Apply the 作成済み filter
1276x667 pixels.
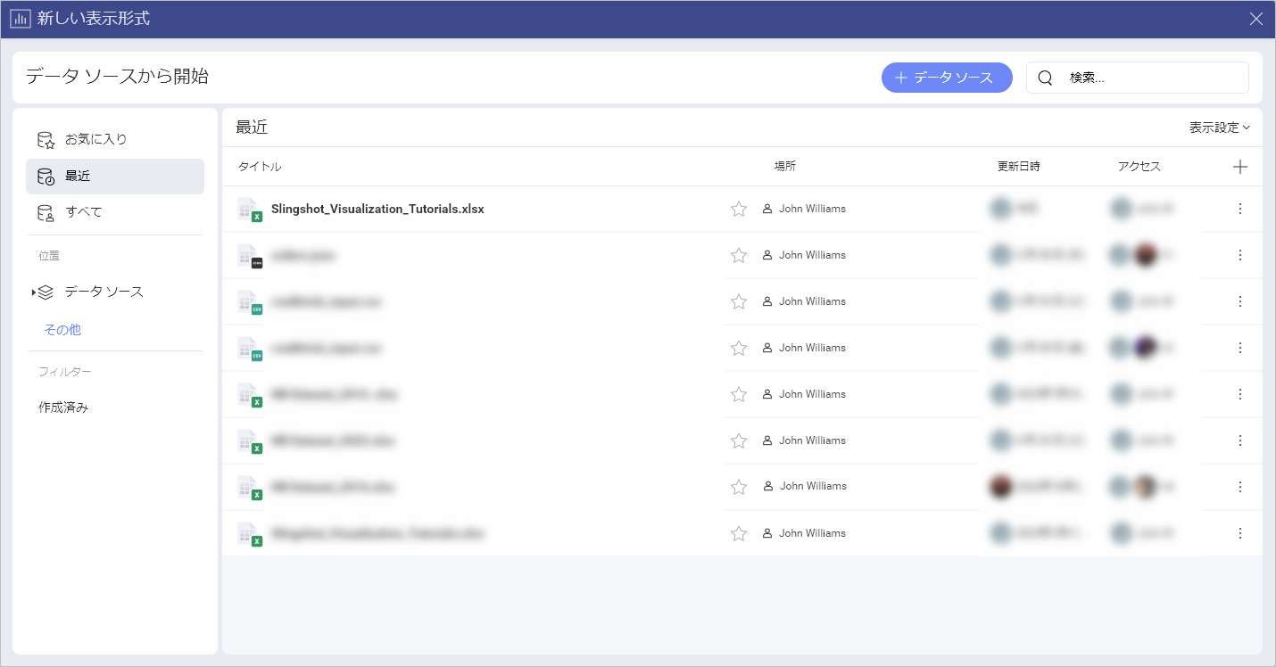click(63, 408)
